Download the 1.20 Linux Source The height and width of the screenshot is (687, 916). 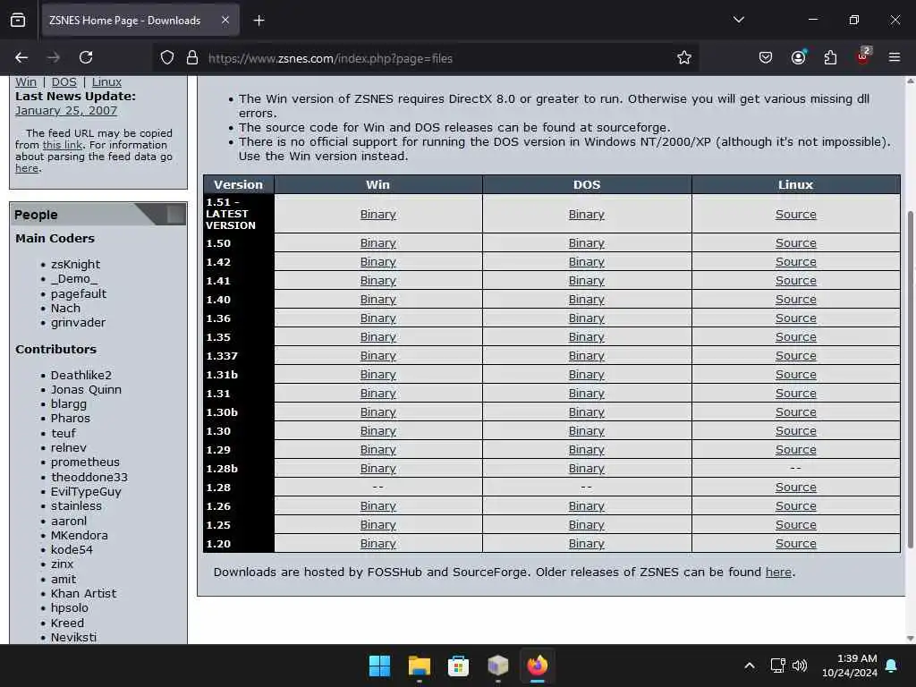[795, 543]
